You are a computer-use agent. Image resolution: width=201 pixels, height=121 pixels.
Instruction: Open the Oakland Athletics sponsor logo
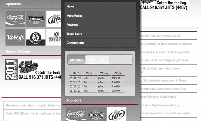(36, 37)
